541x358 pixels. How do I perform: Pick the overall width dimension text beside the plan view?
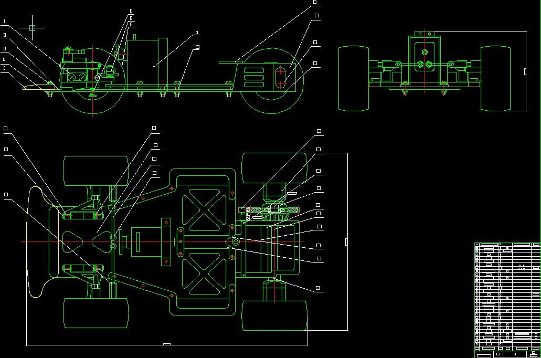(x=346, y=241)
